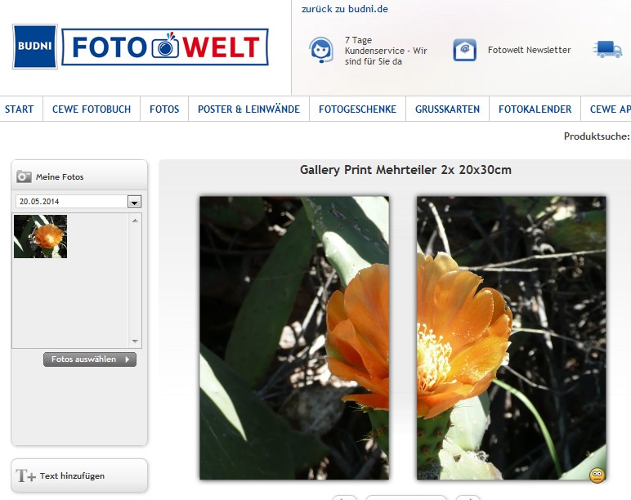Select the right gallery print panel
This screenshot has width=631, height=500.
pyautogui.click(x=511, y=338)
